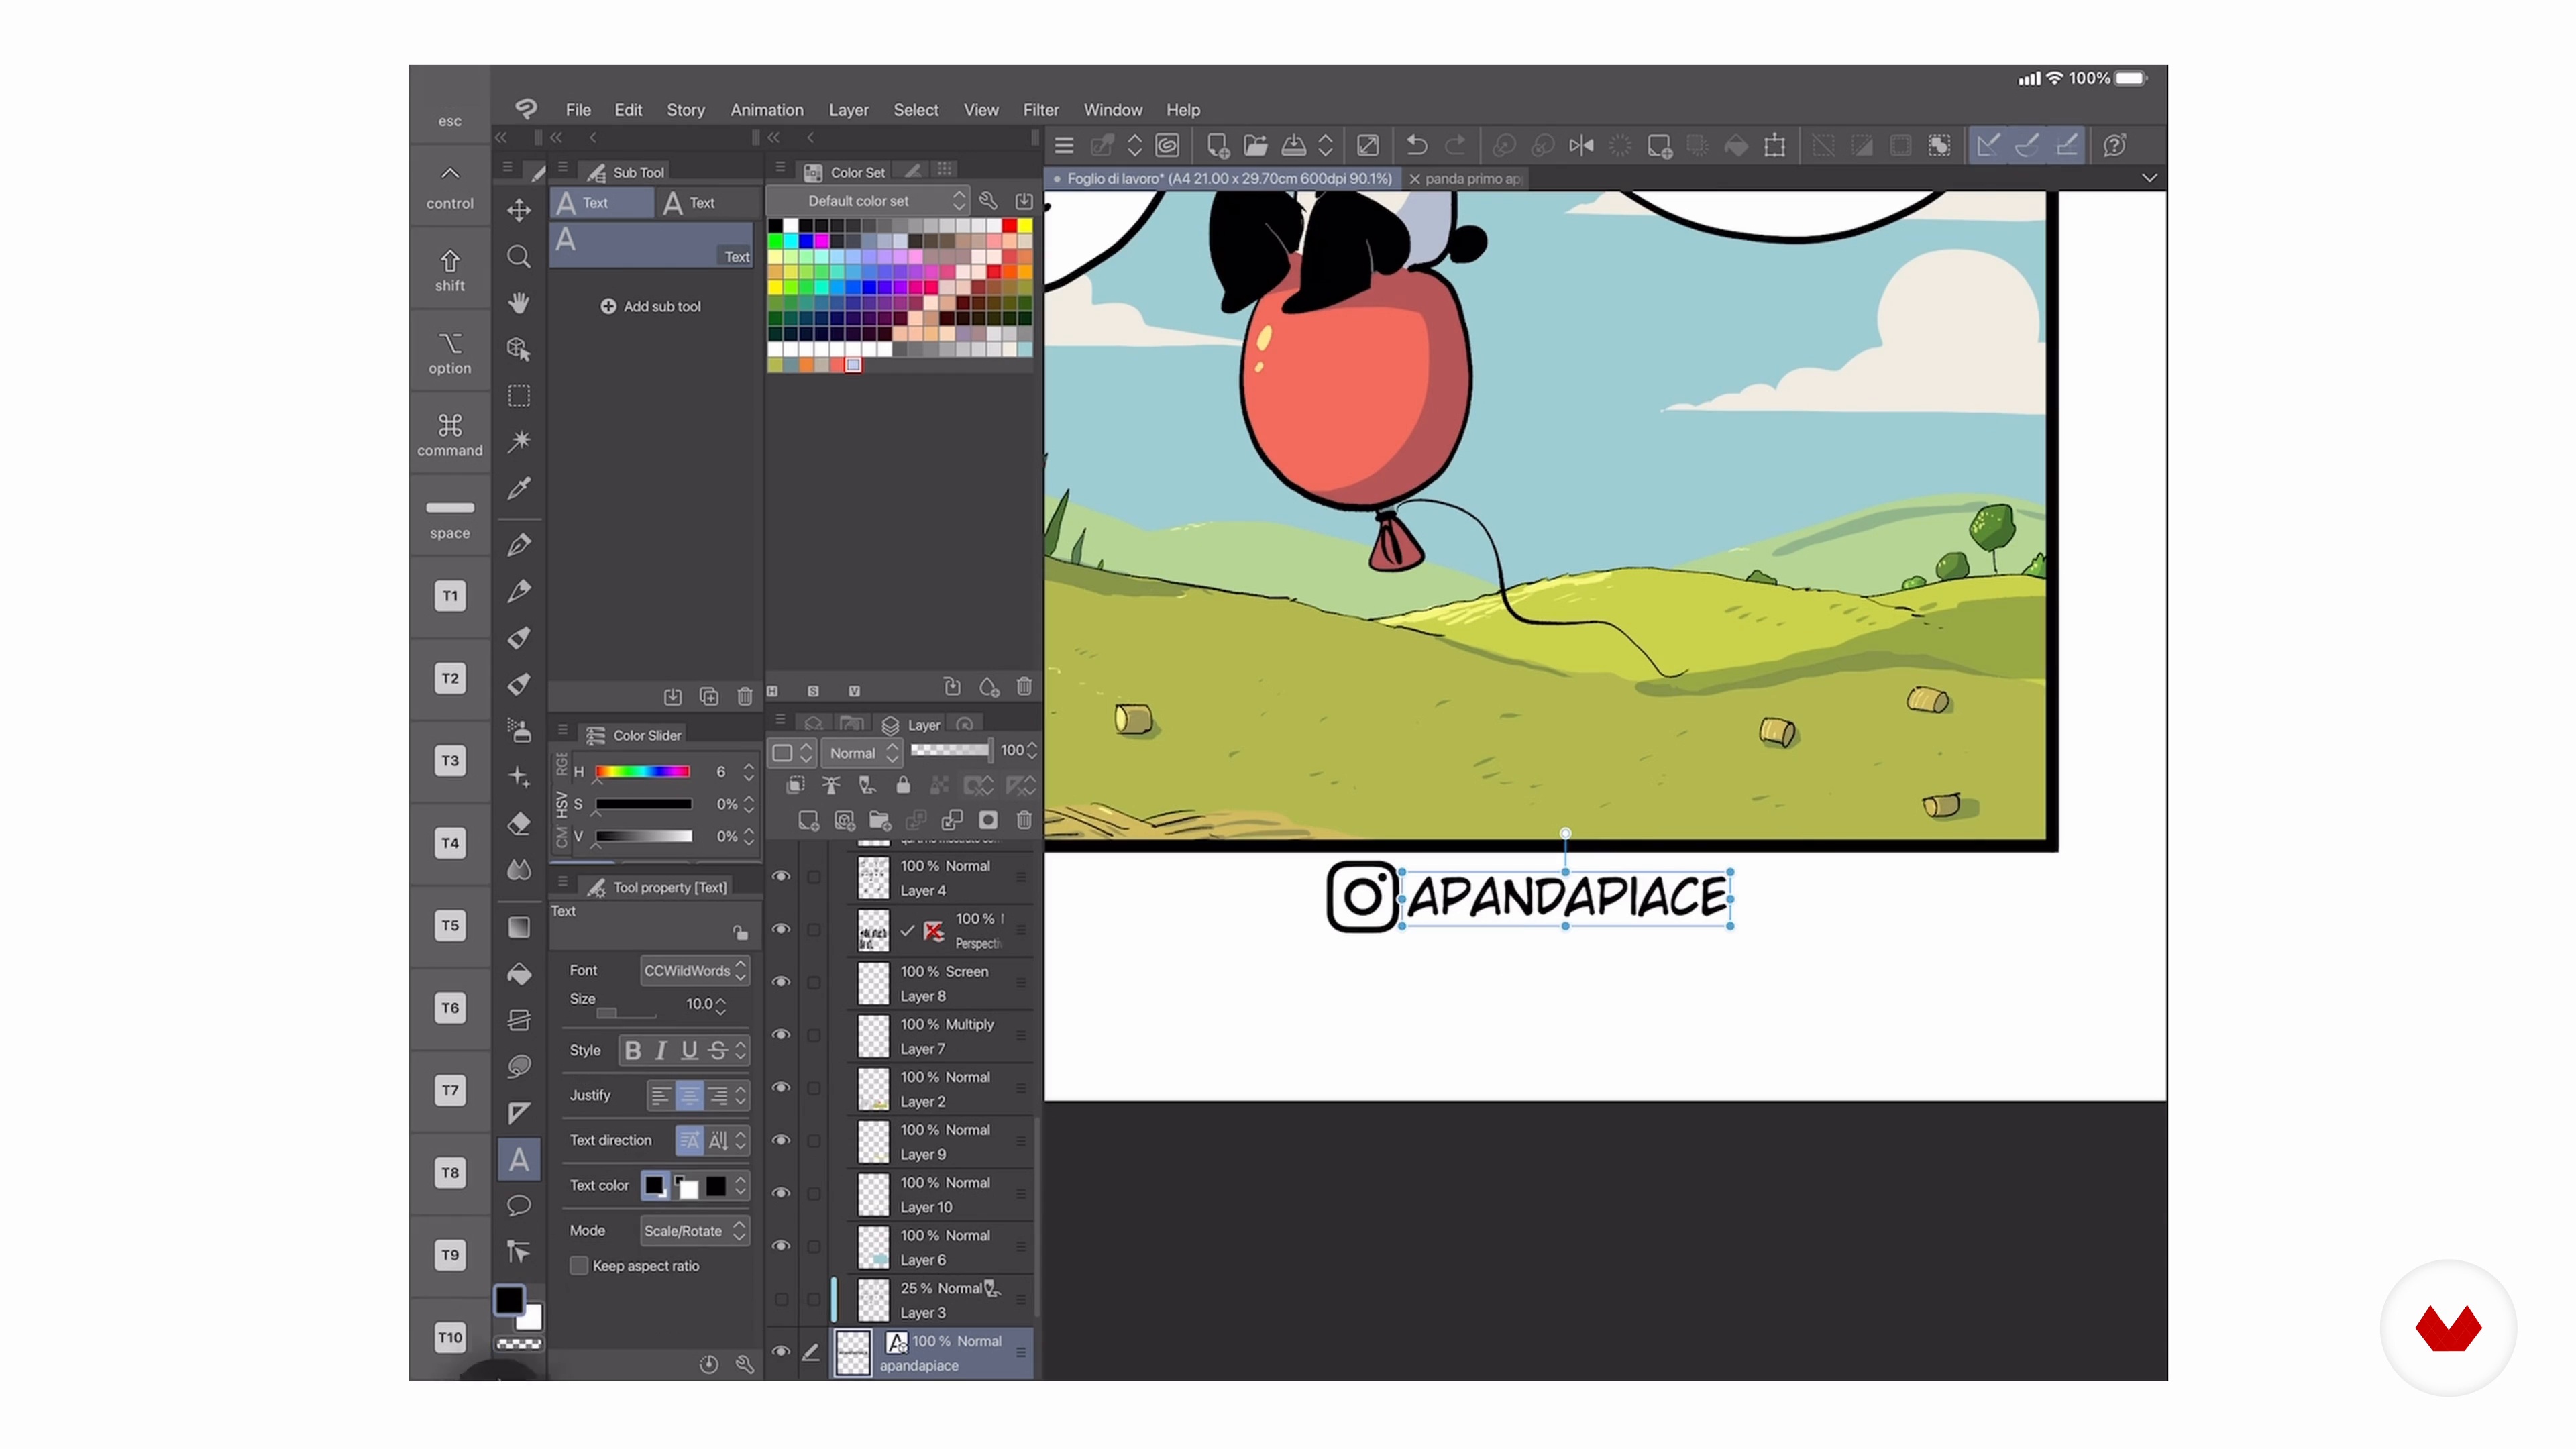Select the Text tool in toolbar
2576x1449 pixels.
(x=518, y=1159)
